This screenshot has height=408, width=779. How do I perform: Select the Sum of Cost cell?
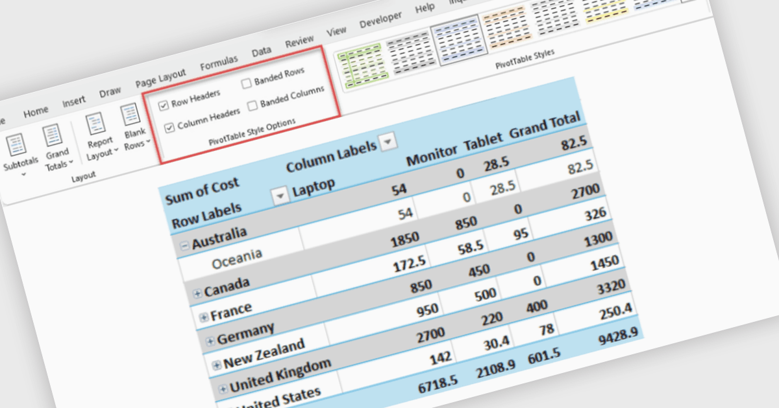pyautogui.click(x=201, y=190)
